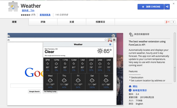Click the extension screenshot preview image
The image size is (177, 108).
click(x=65, y=69)
